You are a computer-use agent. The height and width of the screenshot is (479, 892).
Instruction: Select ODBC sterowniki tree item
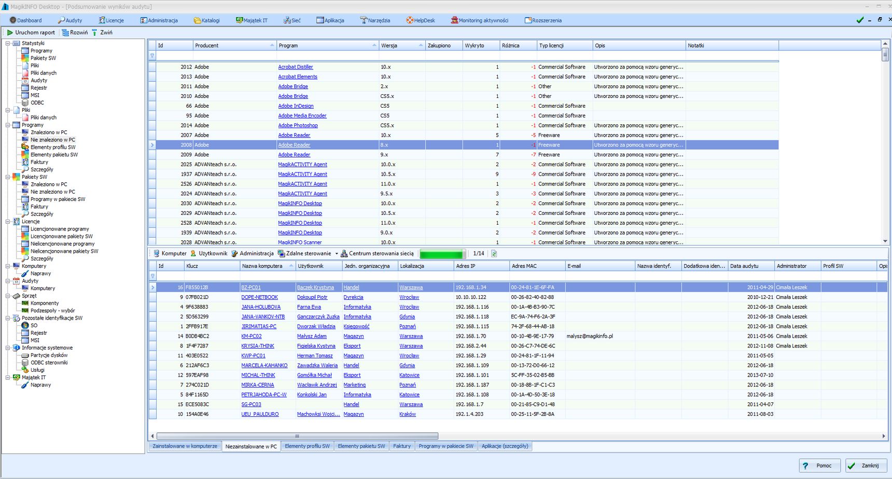[x=49, y=362]
